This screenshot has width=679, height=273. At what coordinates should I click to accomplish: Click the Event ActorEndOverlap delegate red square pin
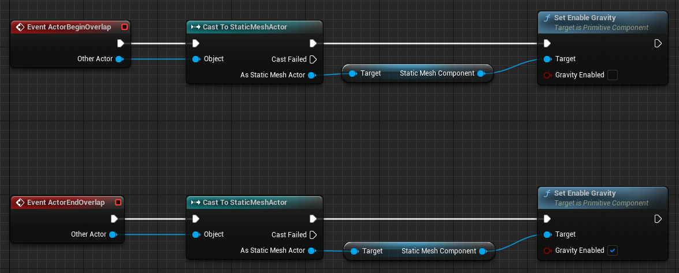[x=118, y=203]
